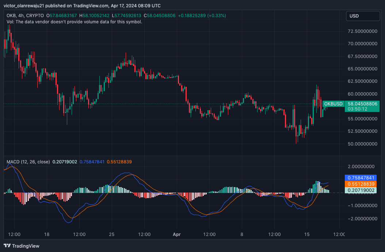Click the 60.00000000 price axis label

tap(362, 94)
